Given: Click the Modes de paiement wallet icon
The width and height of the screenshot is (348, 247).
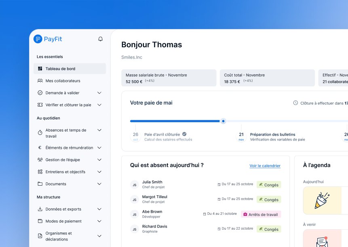Looking at the screenshot, I should [x=40, y=221].
